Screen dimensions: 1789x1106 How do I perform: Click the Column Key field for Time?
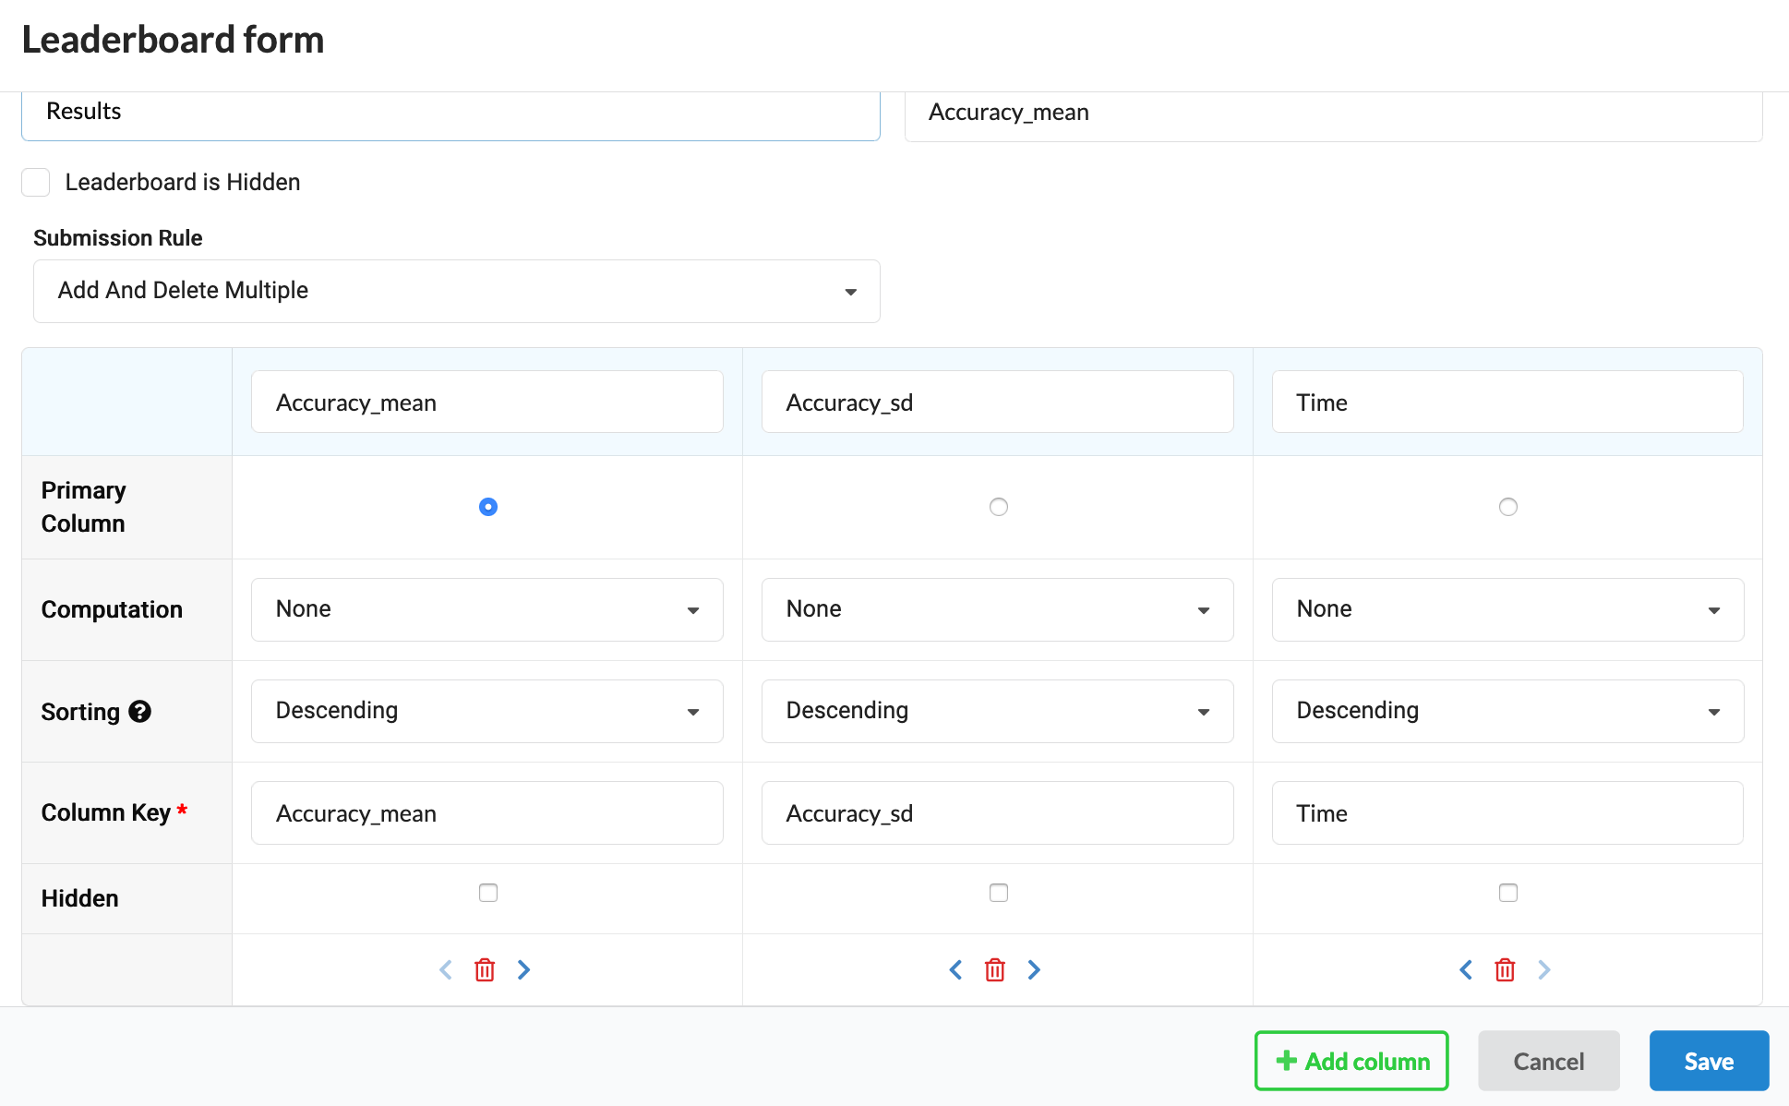(1507, 812)
